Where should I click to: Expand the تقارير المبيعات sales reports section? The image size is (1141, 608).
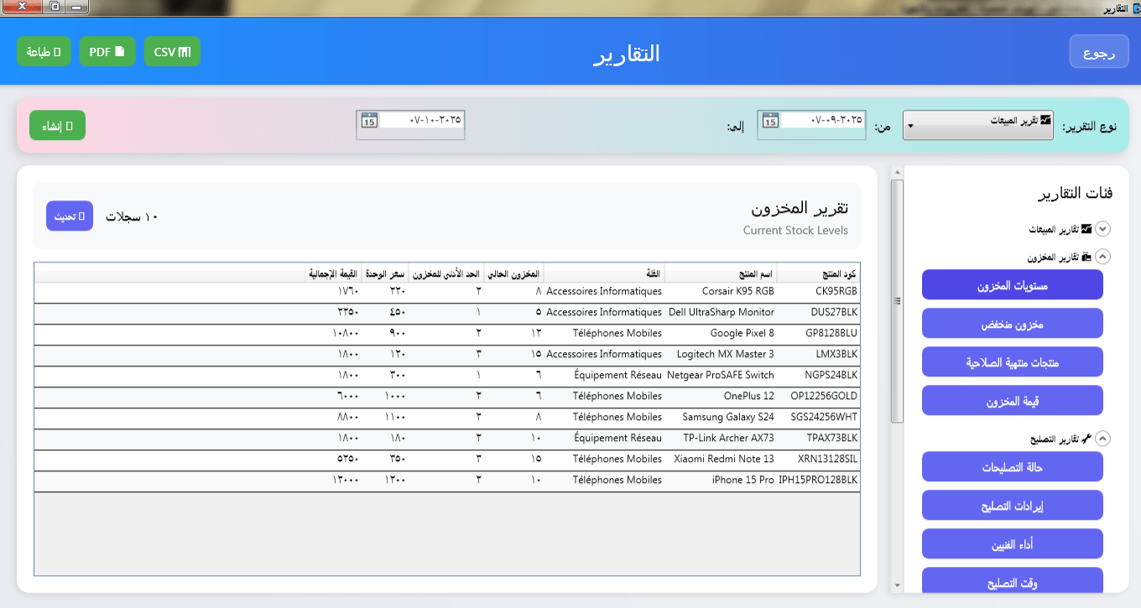(x=1103, y=229)
